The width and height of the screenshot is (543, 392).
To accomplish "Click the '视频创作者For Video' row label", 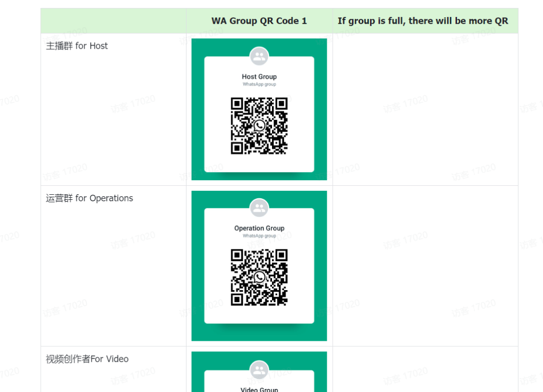I will [87, 359].
